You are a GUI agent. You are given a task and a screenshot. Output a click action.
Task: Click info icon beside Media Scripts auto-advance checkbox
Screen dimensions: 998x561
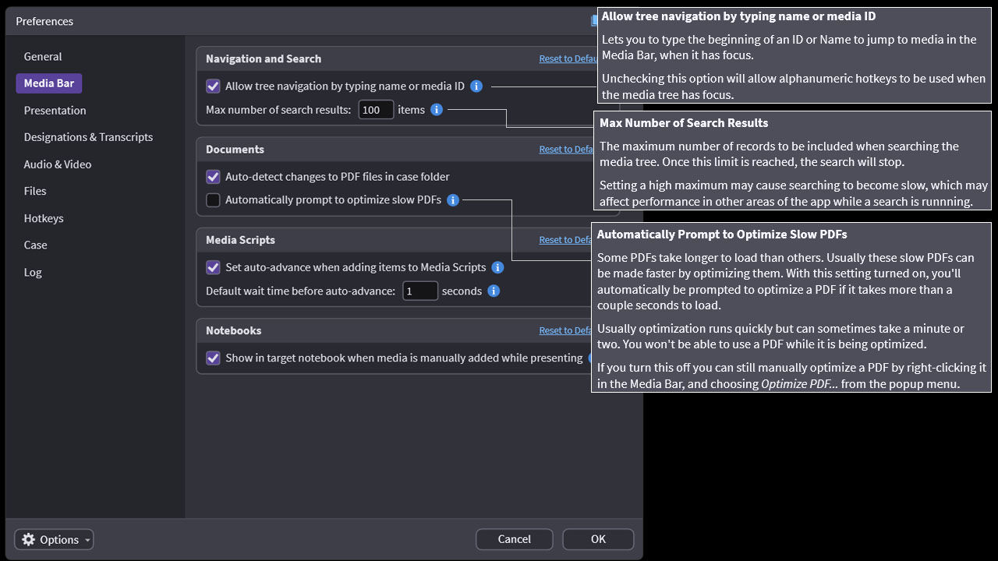(497, 267)
